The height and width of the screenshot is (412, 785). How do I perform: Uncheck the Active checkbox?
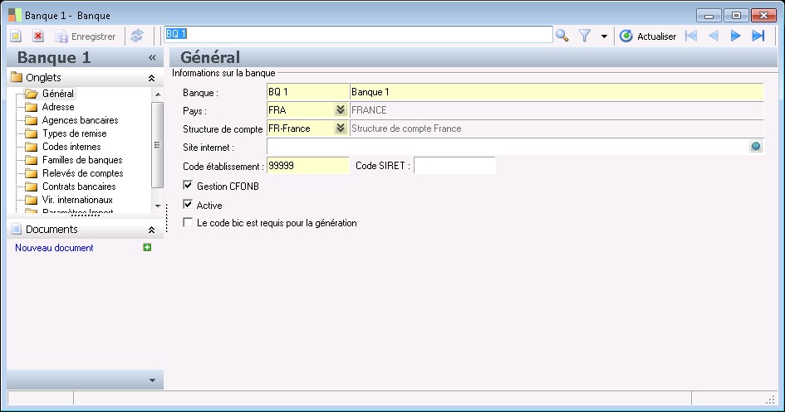click(x=188, y=204)
